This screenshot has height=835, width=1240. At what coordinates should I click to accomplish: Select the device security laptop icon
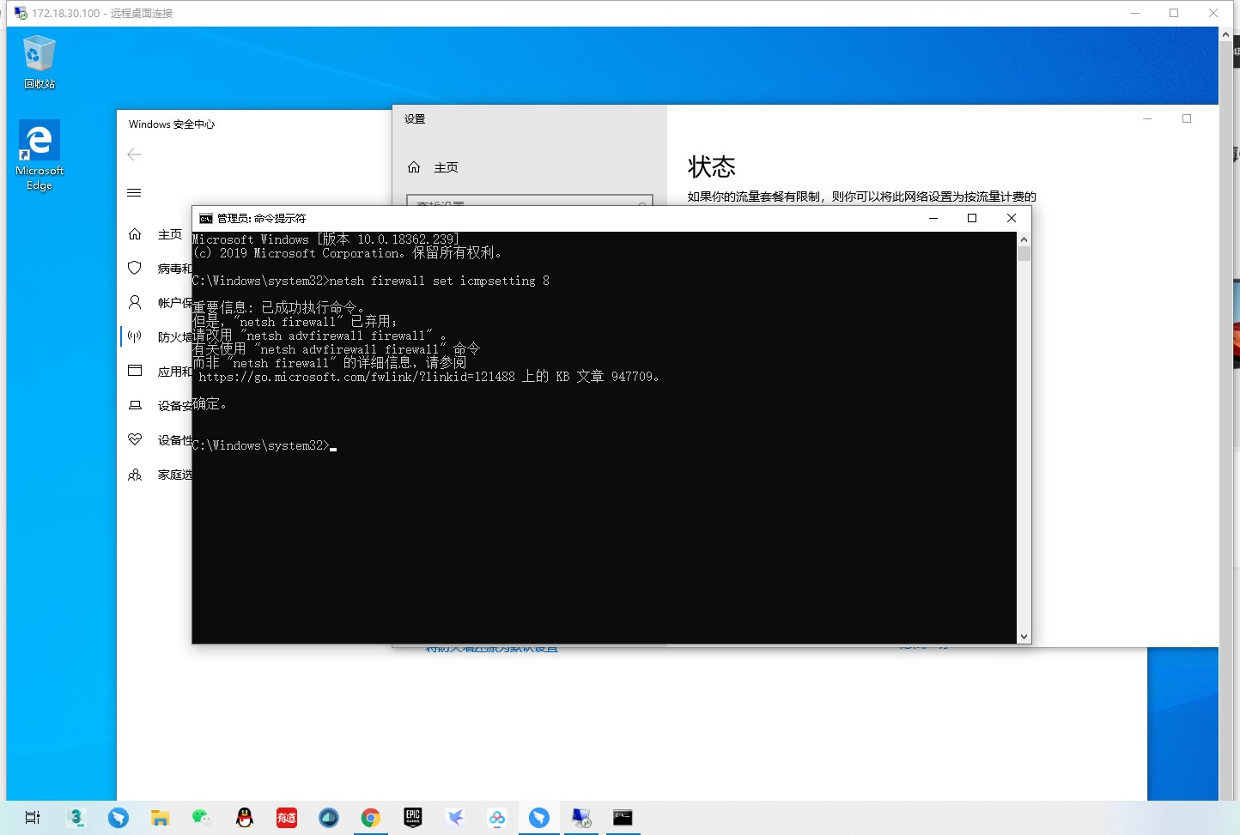click(x=135, y=405)
